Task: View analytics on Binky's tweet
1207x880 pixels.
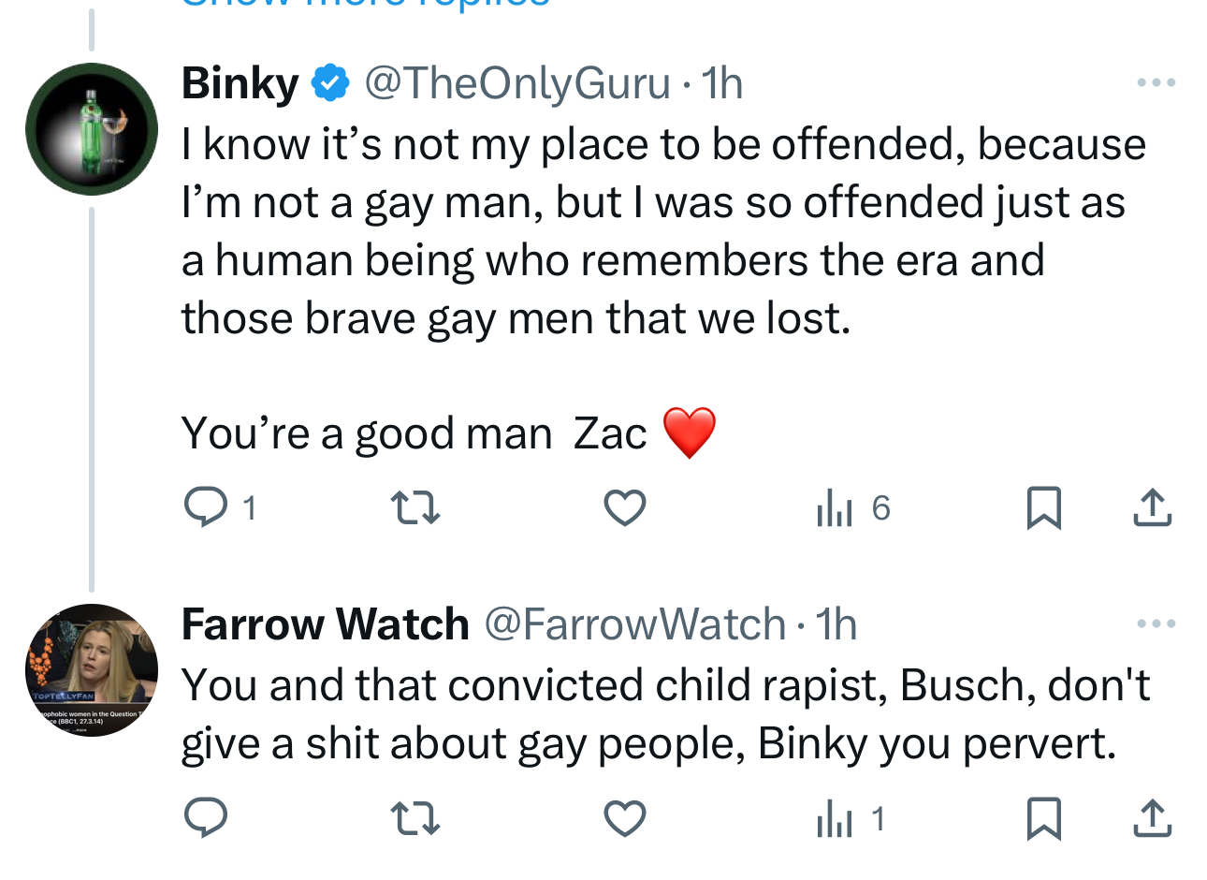Action: (835, 508)
